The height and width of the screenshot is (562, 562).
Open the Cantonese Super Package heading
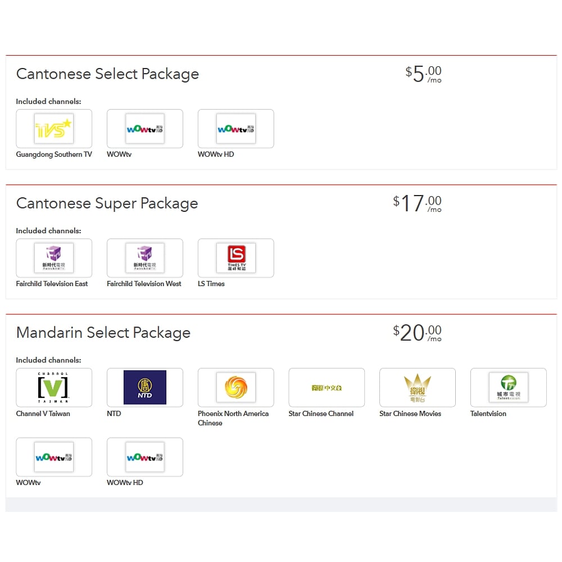pyautogui.click(x=107, y=203)
